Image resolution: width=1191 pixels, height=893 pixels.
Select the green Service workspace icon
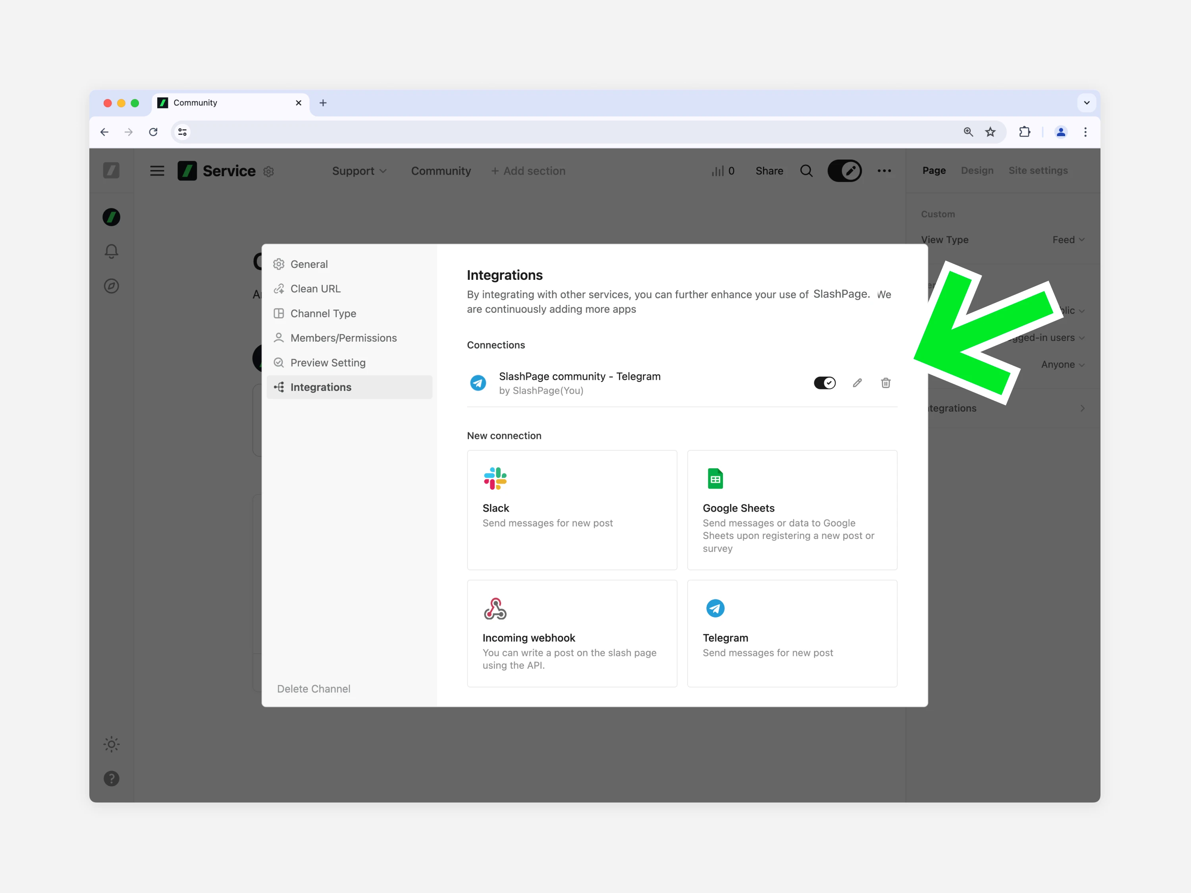[x=112, y=217]
